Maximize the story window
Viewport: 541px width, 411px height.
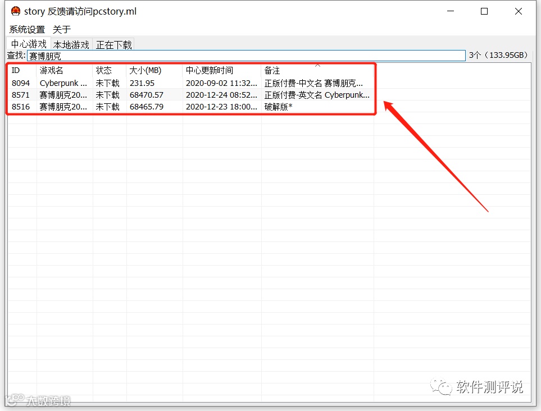484,11
